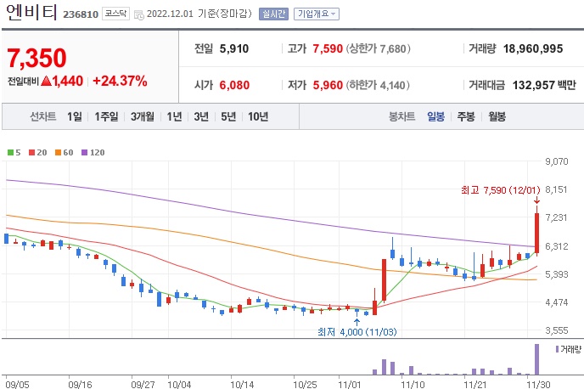The height and width of the screenshot is (389, 584).
Task: Switch to 주봉 weekly candle chart
Action: pyautogui.click(x=465, y=116)
